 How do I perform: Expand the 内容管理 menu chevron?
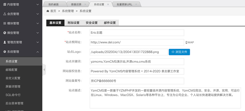point(38,5)
